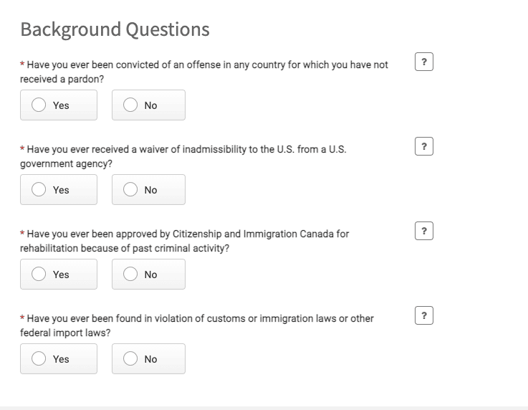
Task: Open help for the convicted offense question
Action: point(424,62)
